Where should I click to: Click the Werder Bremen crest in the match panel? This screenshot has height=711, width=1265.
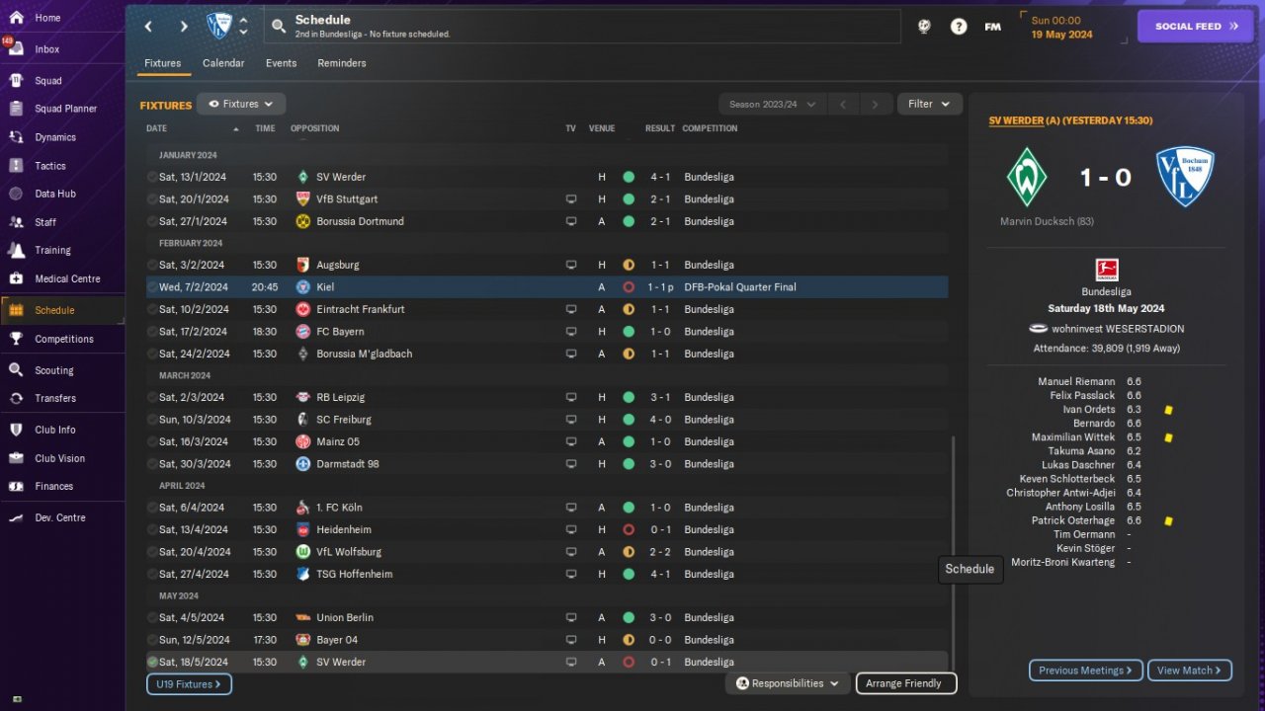tap(1027, 177)
